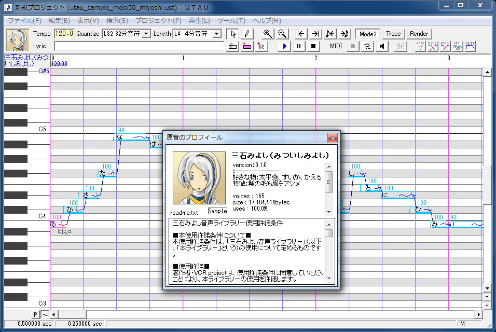496x332 pixels.
Task: Pause playback
Action: point(299,46)
